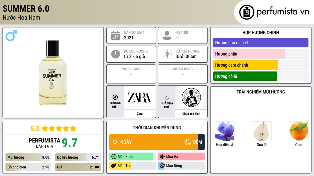314x176 pixels.
Task: Click the Nước Hoa Nam subtitle
Action: [x=21, y=18]
